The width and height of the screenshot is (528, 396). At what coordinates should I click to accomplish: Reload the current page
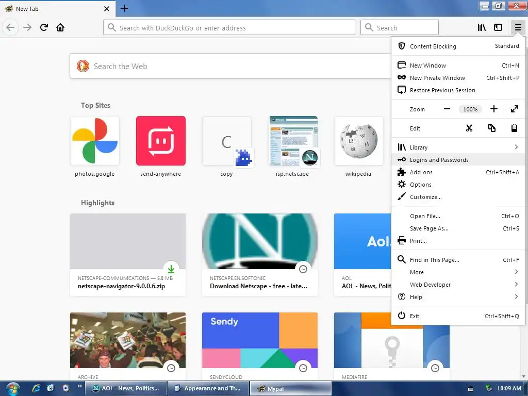click(x=44, y=27)
